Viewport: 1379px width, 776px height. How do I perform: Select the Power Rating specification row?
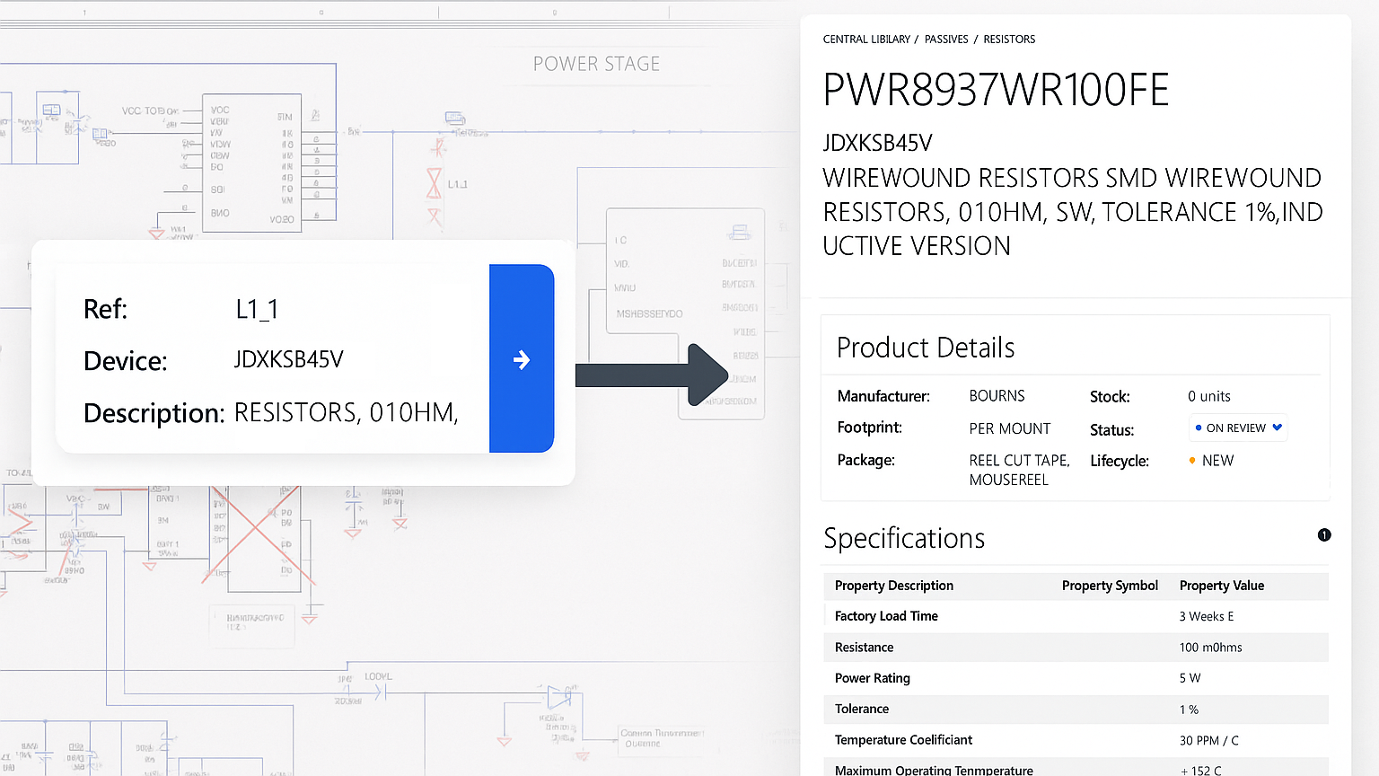[1076, 678]
